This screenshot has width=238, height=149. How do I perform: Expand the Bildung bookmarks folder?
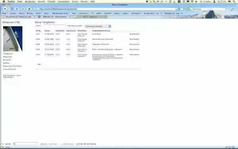tap(30, 14)
